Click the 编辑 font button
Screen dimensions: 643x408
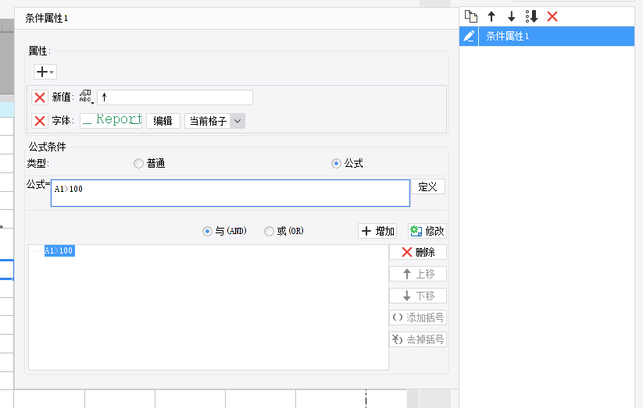coord(163,121)
